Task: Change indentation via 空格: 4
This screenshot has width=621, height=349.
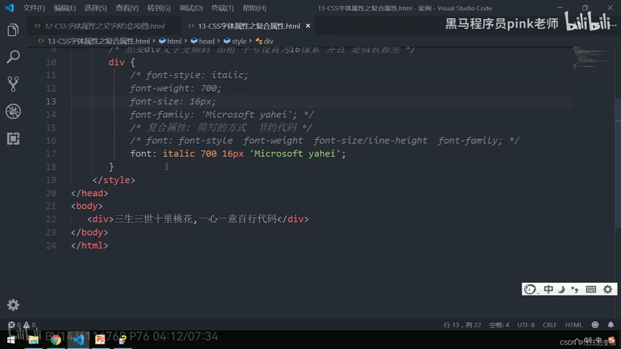Action: pyautogui.click(x=499, y=325)
